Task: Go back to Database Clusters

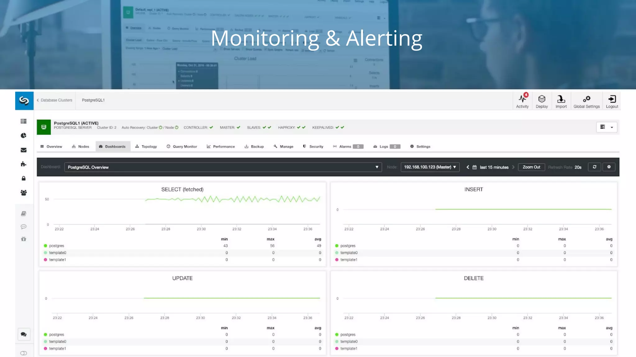Action: tap(55, 100)
